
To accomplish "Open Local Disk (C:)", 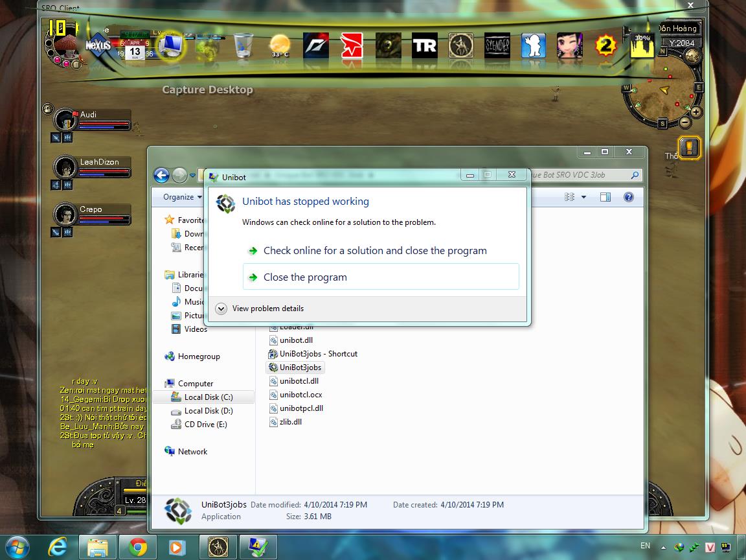I will (x=202, y=397).
